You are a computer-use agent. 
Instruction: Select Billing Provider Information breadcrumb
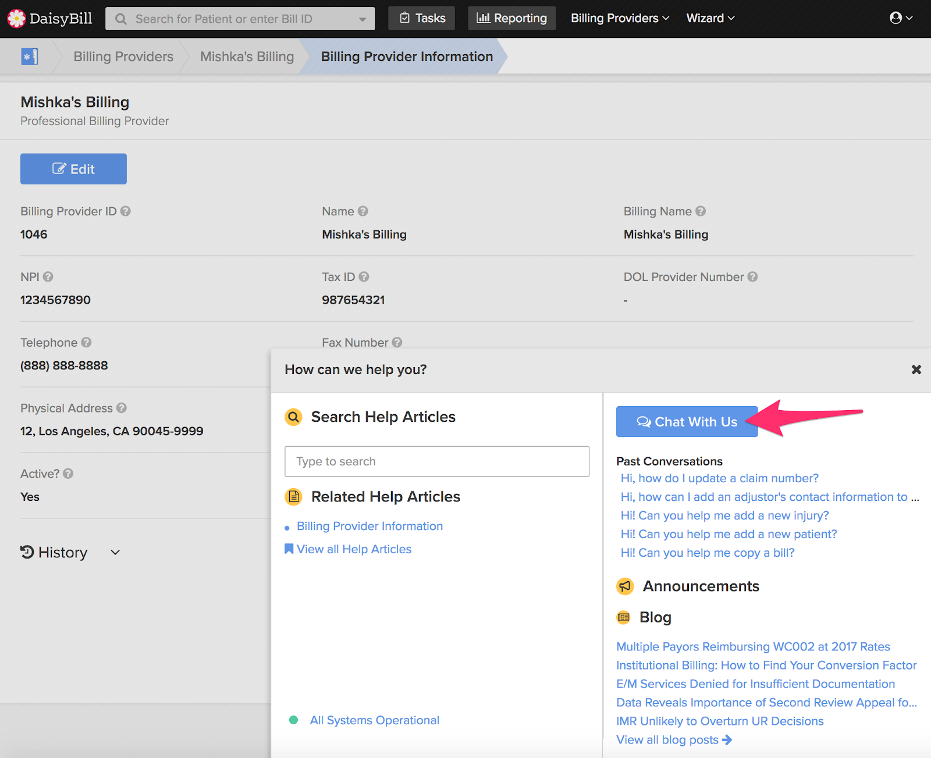pyautogui.click(x=407, y=56)
